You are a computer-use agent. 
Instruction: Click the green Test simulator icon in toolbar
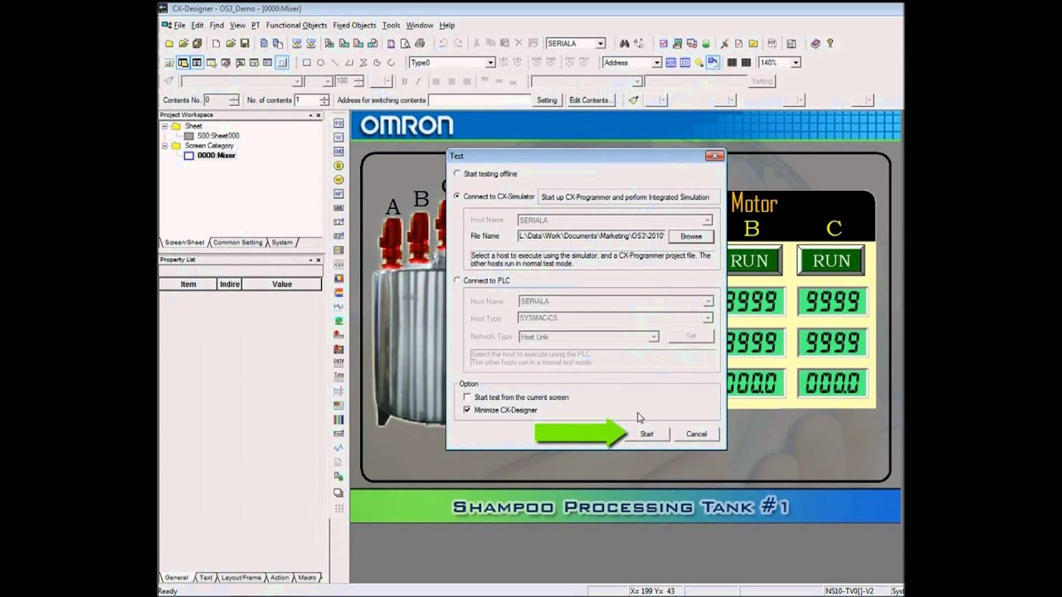point(706,43)
